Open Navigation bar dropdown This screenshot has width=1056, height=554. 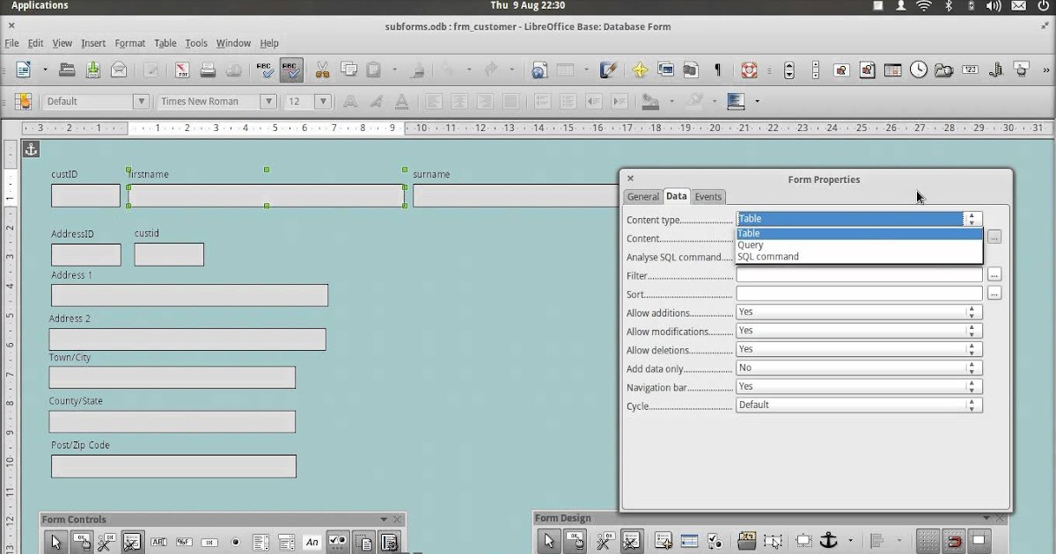[859, 387]
